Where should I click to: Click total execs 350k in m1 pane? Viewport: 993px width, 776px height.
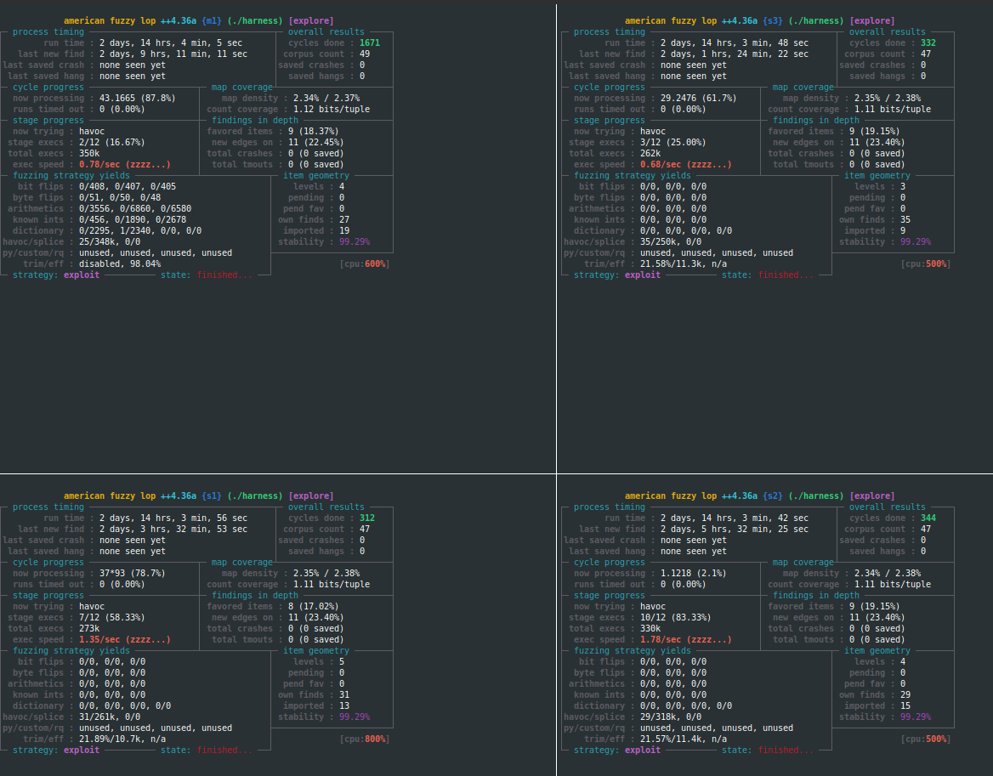click(89, 153)
